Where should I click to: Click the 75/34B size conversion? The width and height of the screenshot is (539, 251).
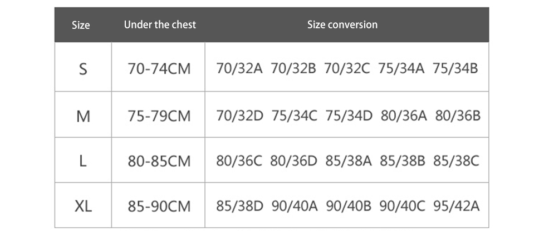point(455,69)
